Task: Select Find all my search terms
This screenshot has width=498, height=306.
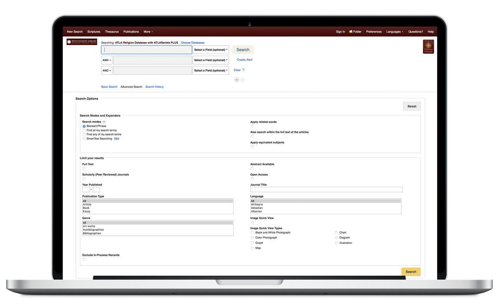Action: [x=84, y=131]
